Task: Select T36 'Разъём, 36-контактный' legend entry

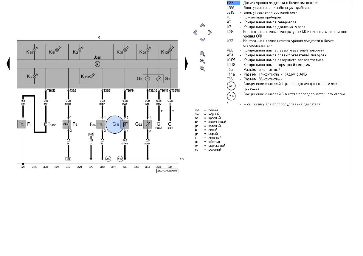Action: [x=255, y=79]
